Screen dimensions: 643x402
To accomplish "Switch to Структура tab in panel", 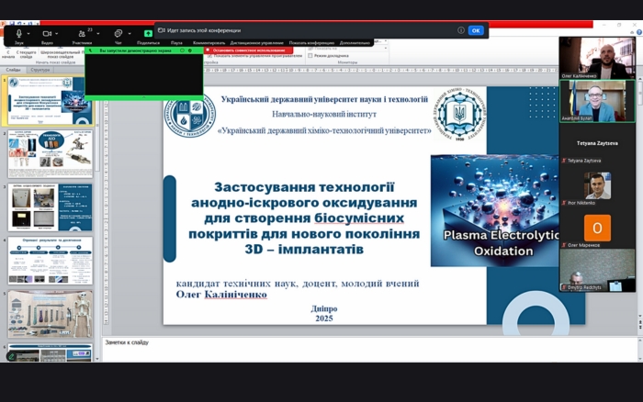I will point(40,70).
